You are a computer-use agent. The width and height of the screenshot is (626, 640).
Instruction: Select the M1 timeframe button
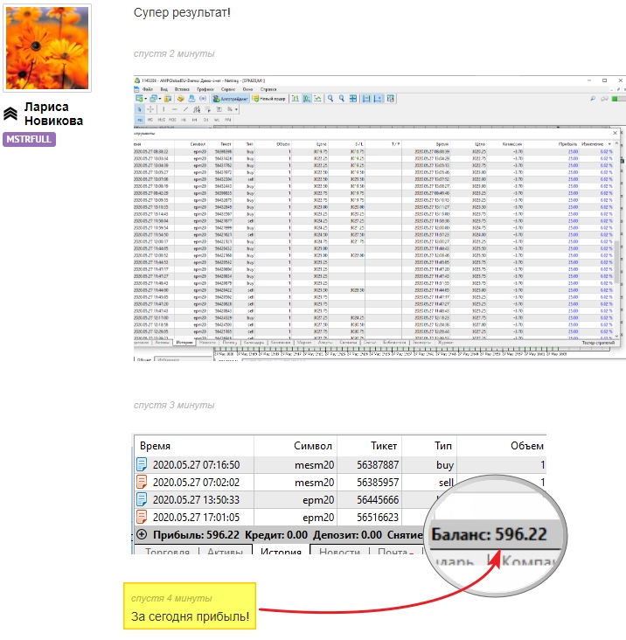pyautogui.click(x=140, y=120)
